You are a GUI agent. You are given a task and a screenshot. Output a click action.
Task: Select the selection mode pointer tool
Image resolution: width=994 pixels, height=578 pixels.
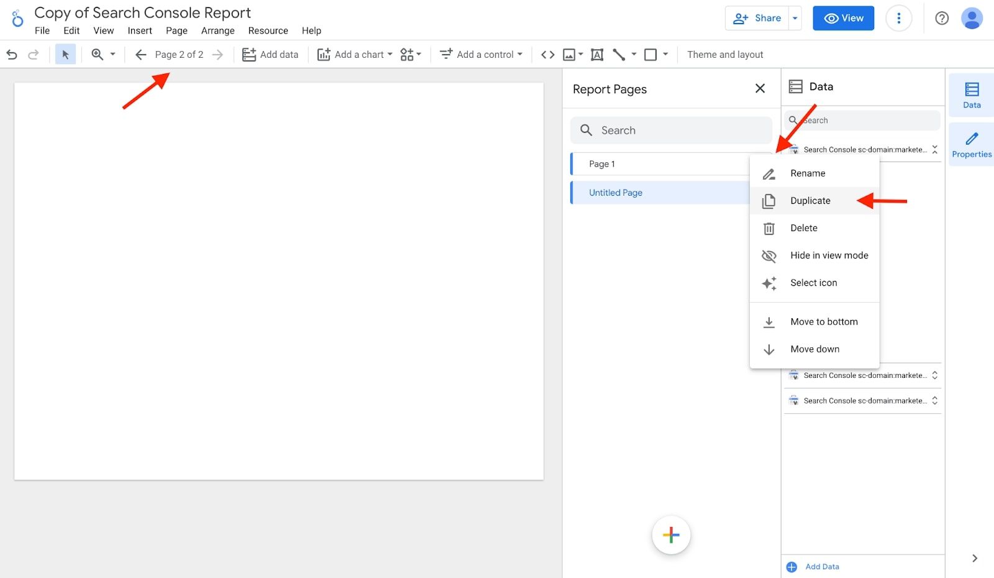[65, 55]
